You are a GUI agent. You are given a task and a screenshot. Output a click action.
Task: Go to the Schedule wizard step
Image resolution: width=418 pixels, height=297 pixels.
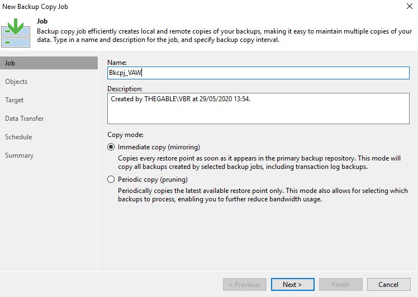18,137
